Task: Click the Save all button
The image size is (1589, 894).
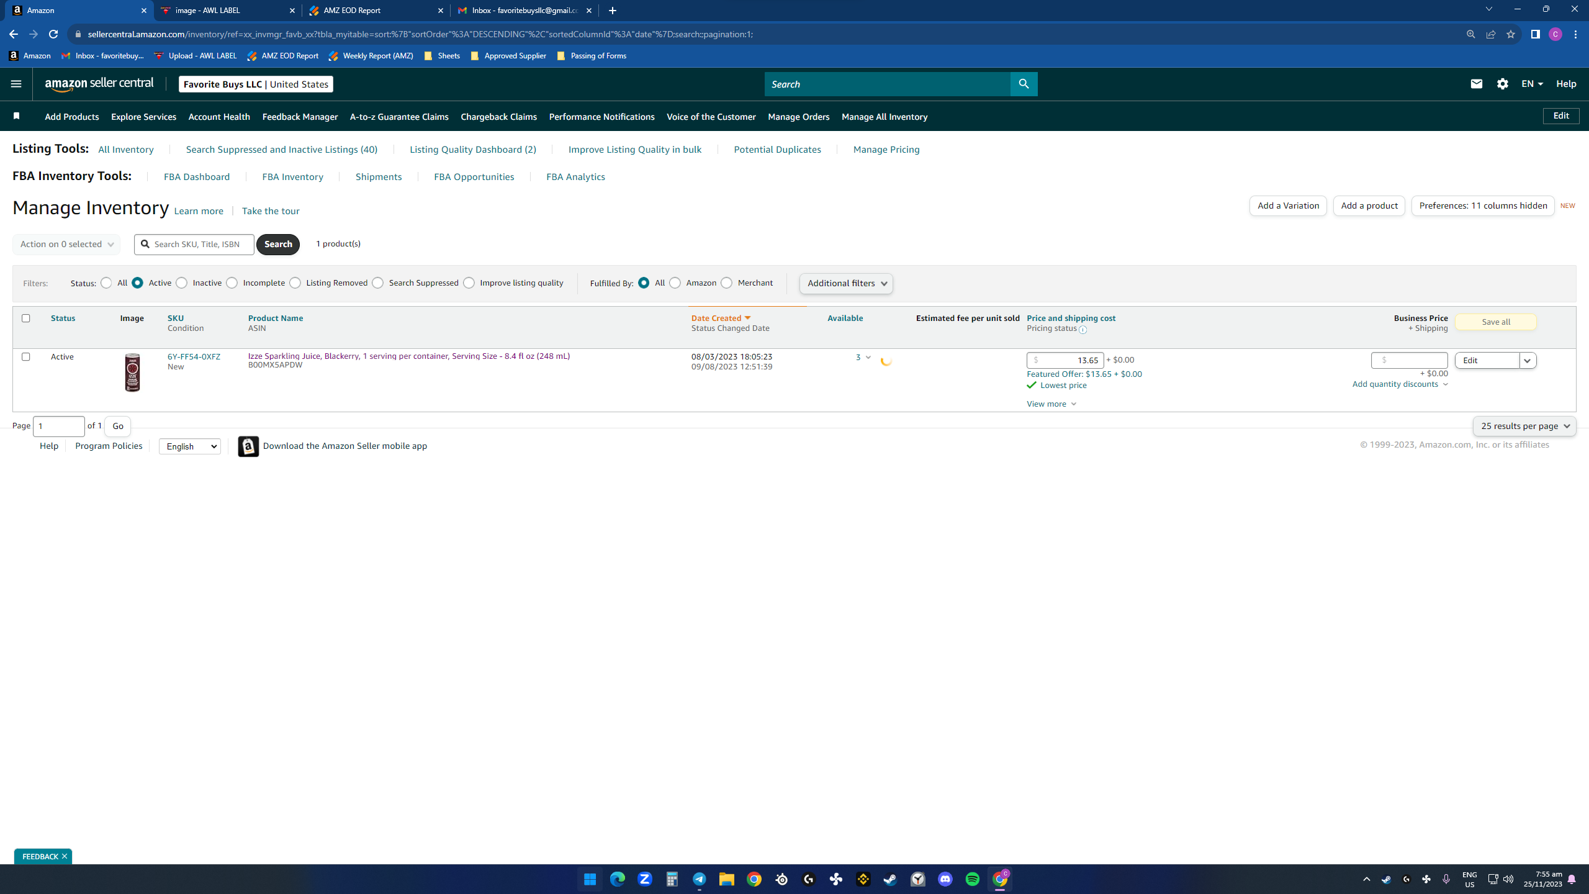Action: click(x=1496, y=322)
